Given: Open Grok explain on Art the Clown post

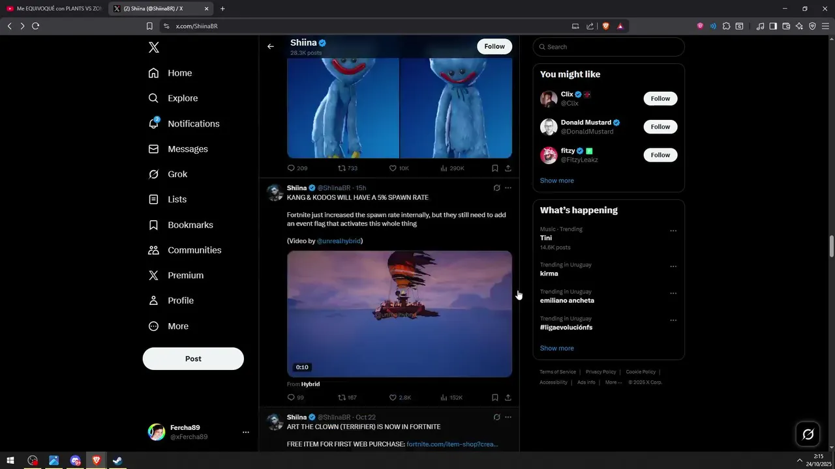Looking at the screenshot, I should pyautogui.click(x=496, y=417).
